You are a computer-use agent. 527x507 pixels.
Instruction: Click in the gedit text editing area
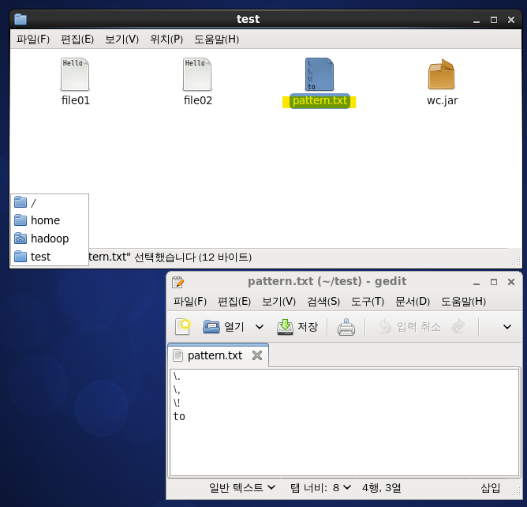tap(345, 422)
